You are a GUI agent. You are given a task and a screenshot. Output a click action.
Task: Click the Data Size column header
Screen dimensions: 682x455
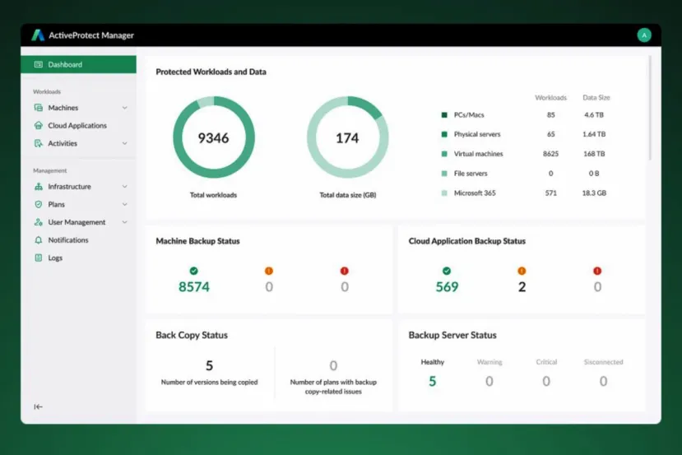(596, 97)
